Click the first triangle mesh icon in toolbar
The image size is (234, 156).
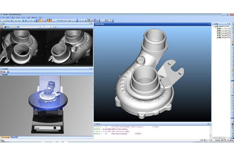tap(80, 21)
